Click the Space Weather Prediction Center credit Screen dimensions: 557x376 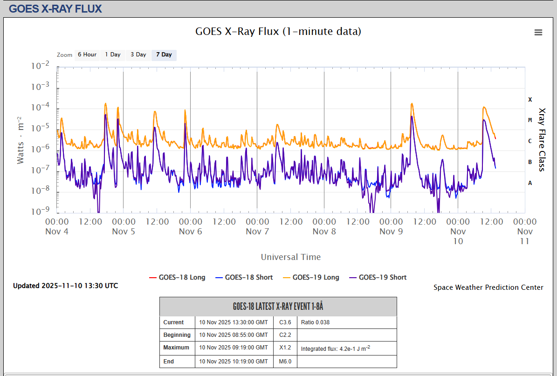(488, 287)
